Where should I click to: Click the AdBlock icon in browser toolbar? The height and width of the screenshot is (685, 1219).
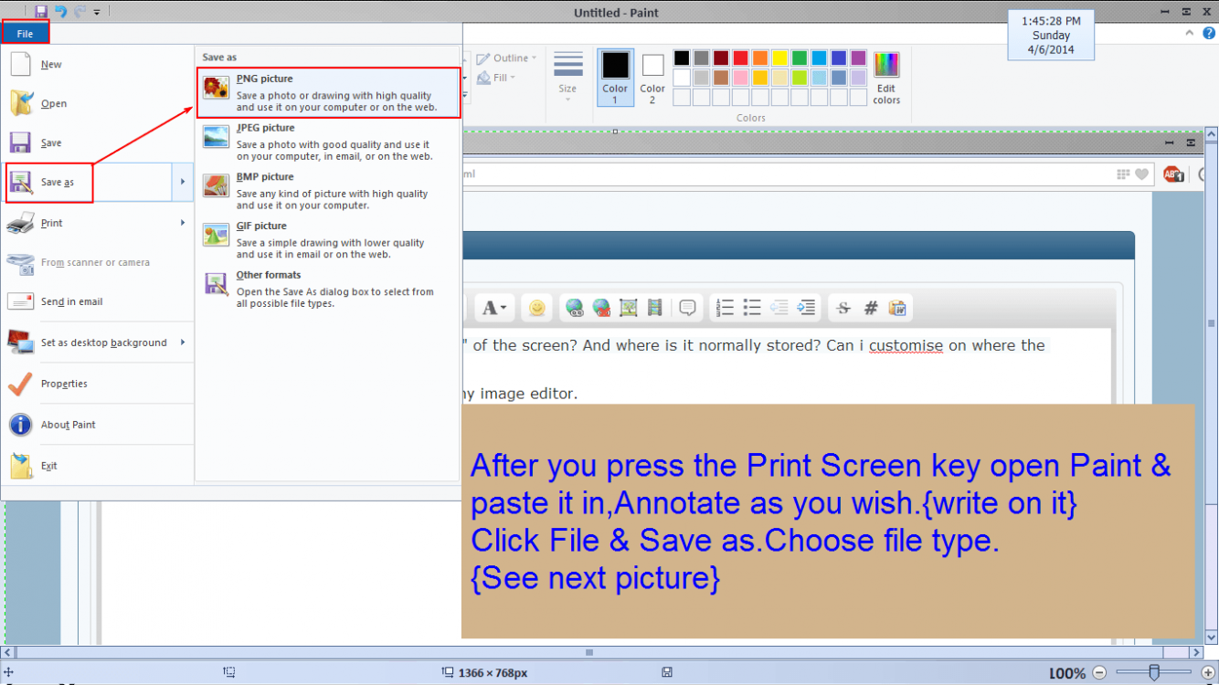click(1173, 174)
